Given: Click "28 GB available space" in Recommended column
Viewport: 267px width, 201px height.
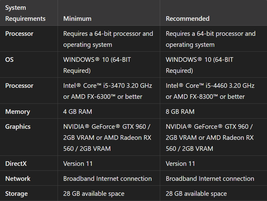Looking at the screenshot, I should 196,194.
